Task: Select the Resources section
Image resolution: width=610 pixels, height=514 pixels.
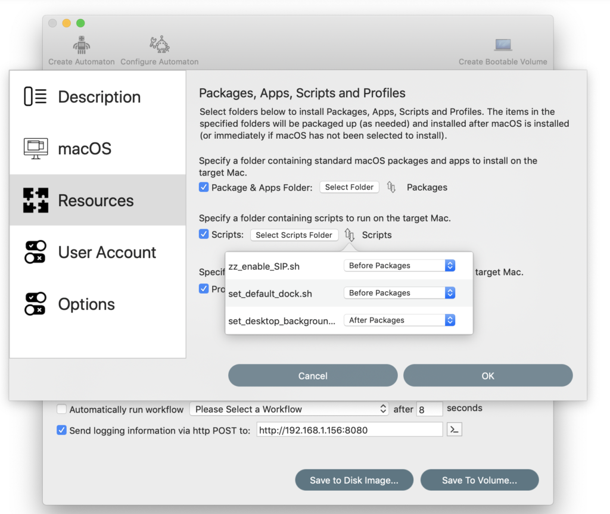Action: tap(98, 200)
